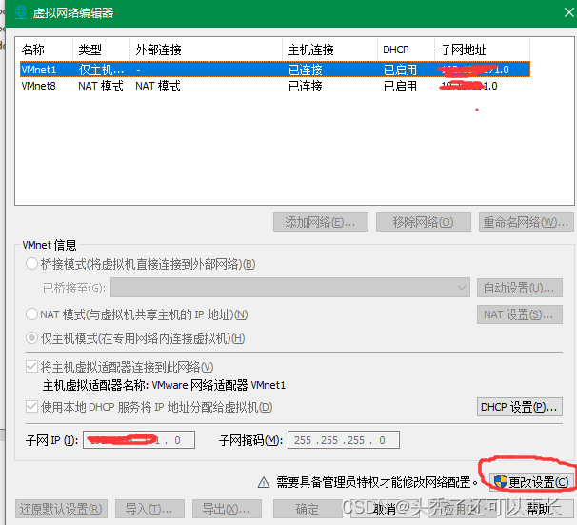Open DHCP 设置 dialog
This screenshot has width=577, height=525.
[520, 407]
